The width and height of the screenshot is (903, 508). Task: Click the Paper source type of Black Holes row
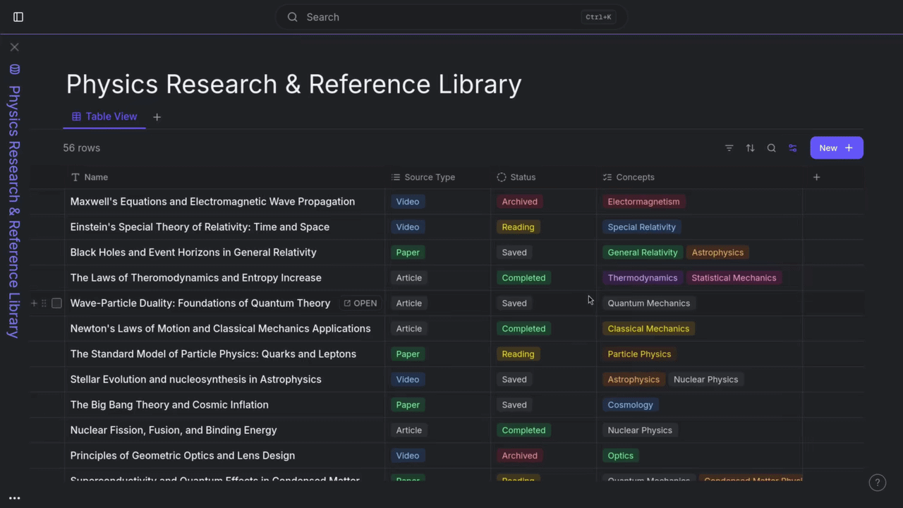point(408,253)
